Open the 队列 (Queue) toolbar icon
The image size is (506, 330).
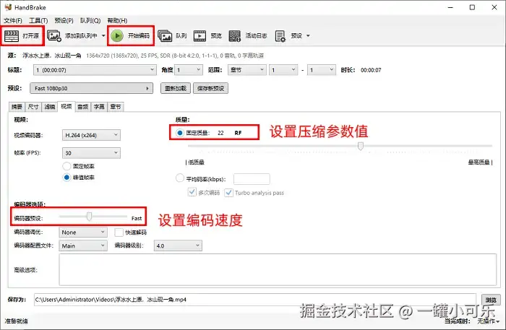(165, 36)
